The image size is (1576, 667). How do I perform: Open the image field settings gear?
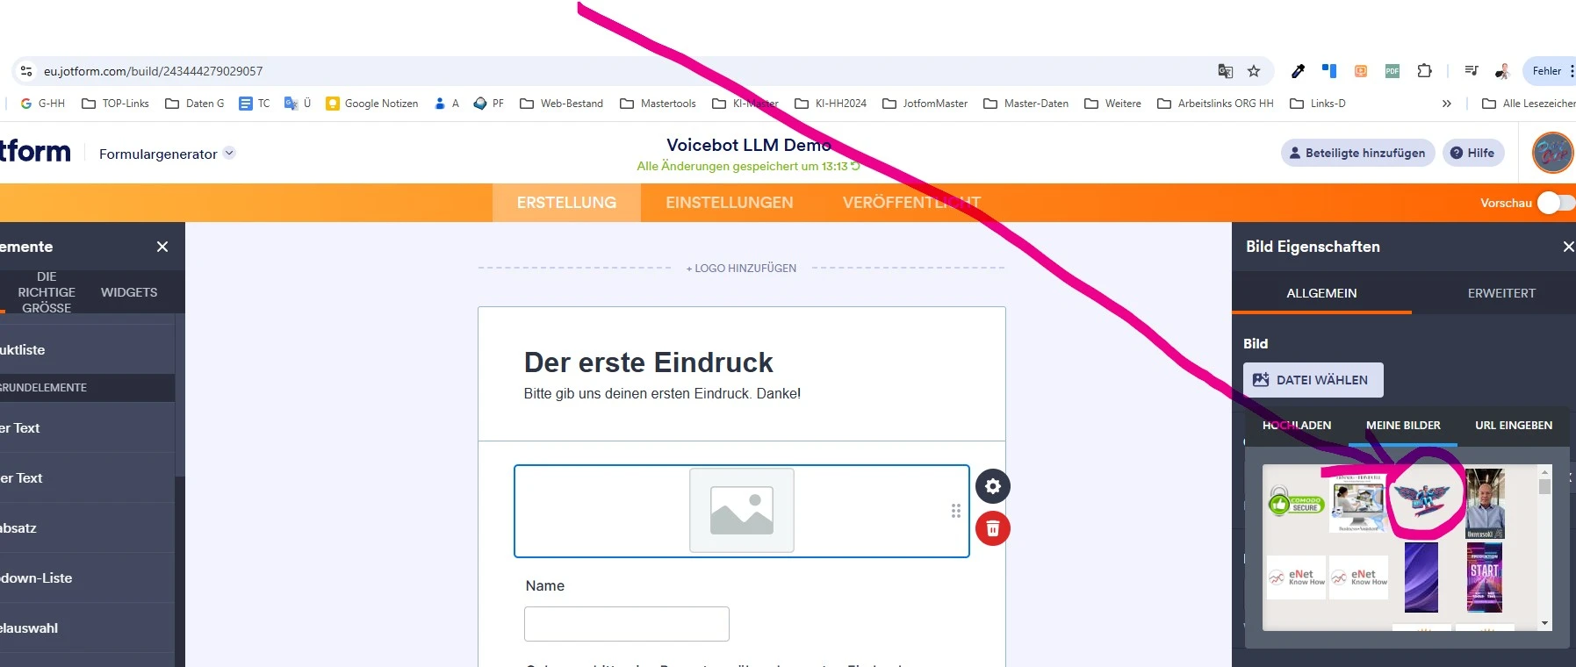pyautogui.click(x=993, y=486)
